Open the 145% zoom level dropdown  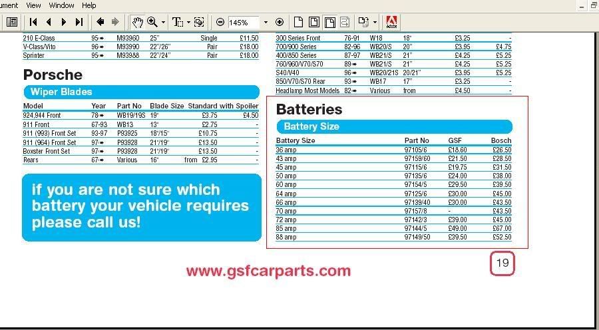tap(266, 22)
